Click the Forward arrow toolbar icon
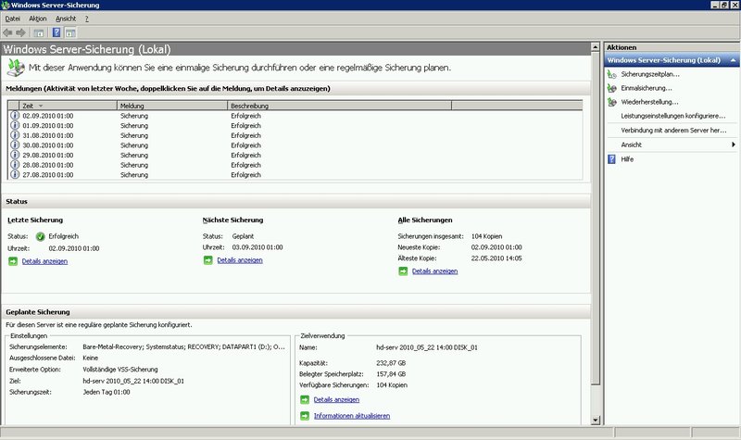This screenshot has width=741, height=440. tap(20, 32)
